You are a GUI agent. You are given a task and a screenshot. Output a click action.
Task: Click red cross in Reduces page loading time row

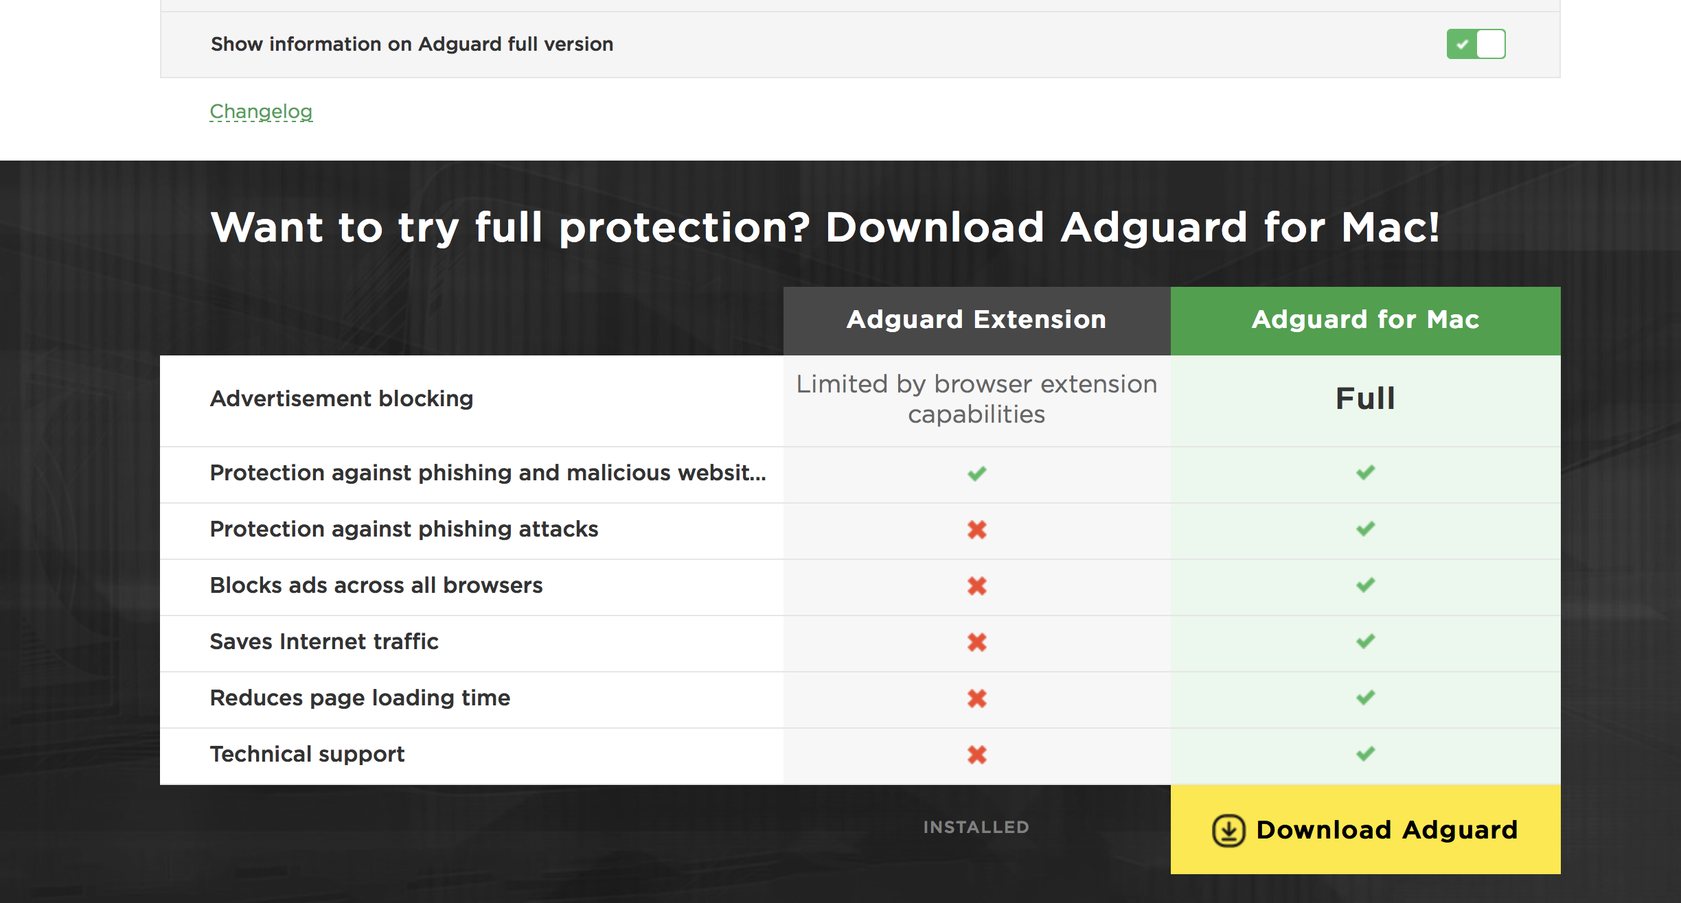(x=976, y=699)
